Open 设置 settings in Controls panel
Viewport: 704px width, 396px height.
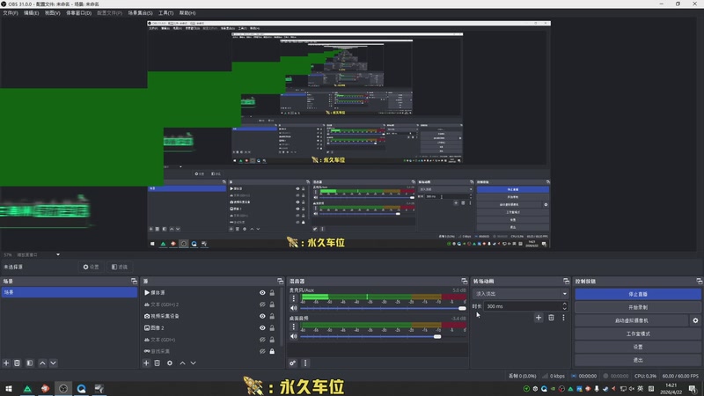(637, 347)
